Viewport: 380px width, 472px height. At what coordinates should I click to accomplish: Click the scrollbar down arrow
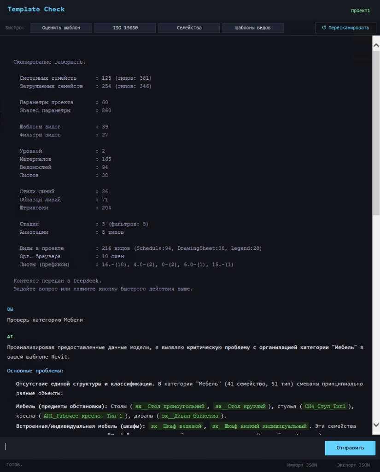(x=375, y=425)
